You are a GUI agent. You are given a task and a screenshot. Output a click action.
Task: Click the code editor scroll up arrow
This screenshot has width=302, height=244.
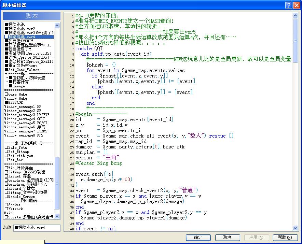pos(295,16)
